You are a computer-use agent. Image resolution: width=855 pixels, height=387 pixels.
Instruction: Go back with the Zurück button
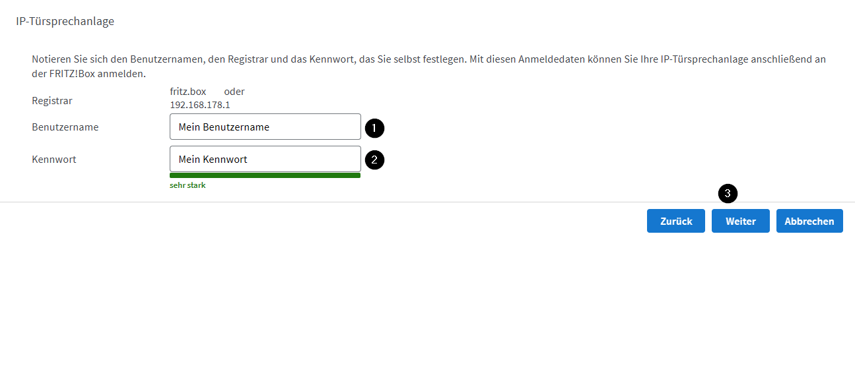click(675, 221)
